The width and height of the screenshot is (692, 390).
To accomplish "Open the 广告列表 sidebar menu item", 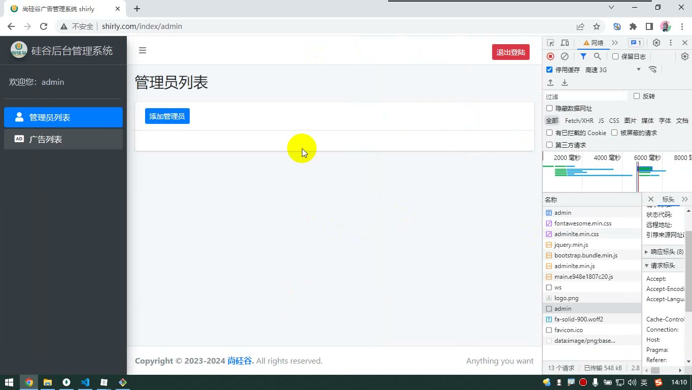I will click(x=63, y=139).
